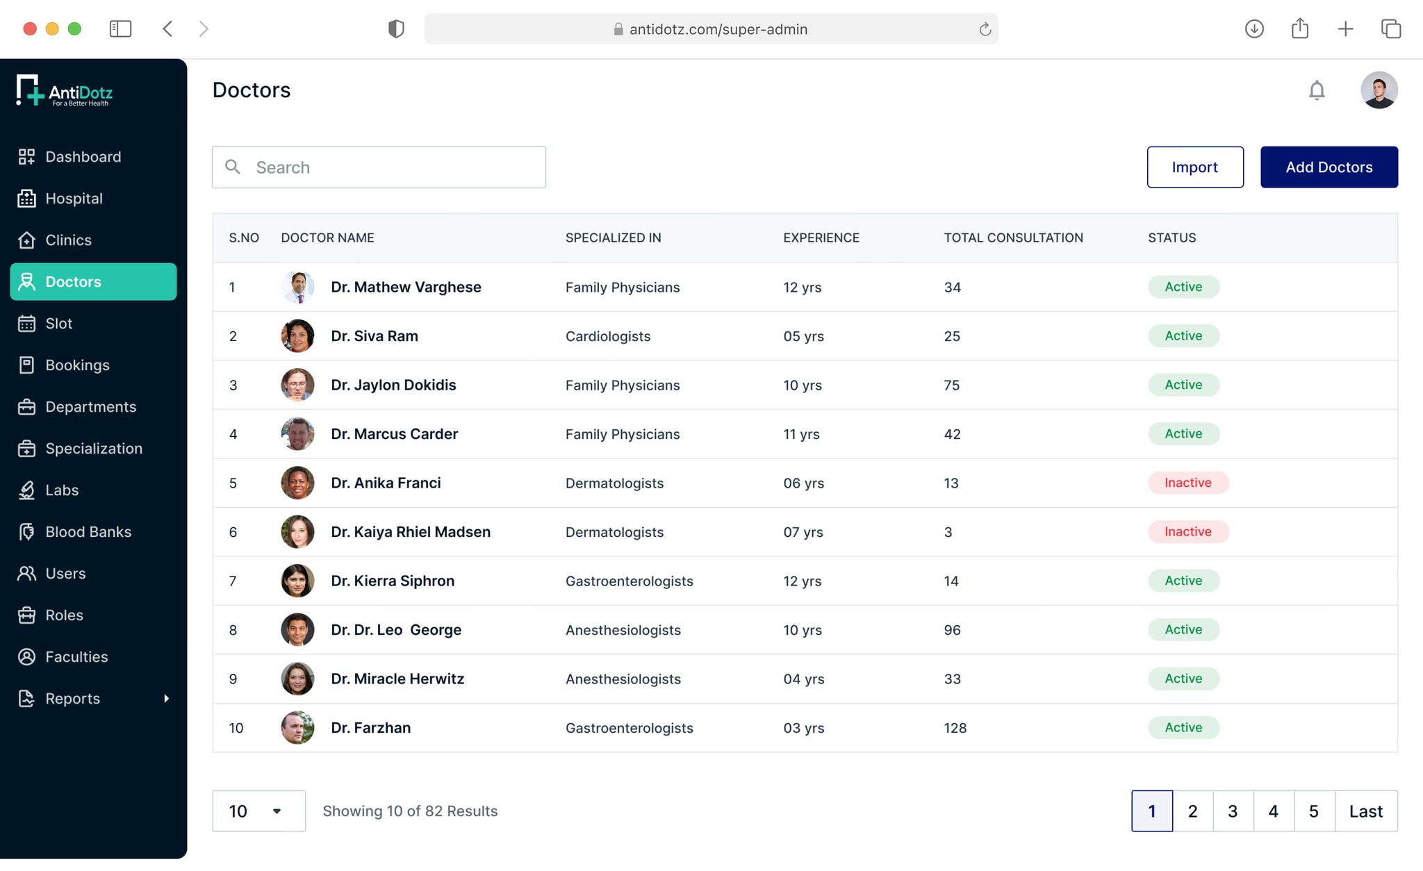
Task: Open the Faculties menu item
Action: (76, 657)
